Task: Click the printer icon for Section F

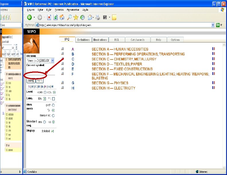Action: click(x=62, y=74)
